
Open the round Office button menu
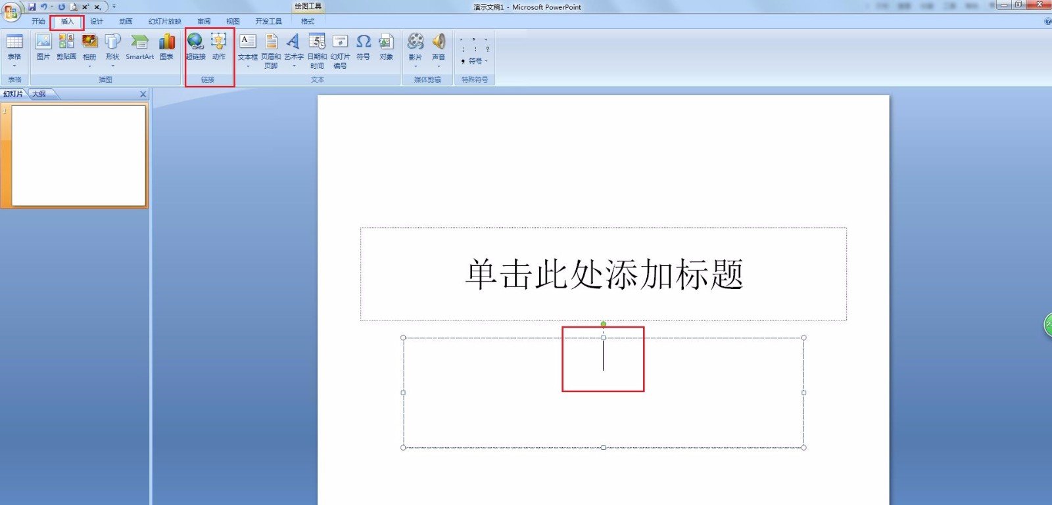11,11
